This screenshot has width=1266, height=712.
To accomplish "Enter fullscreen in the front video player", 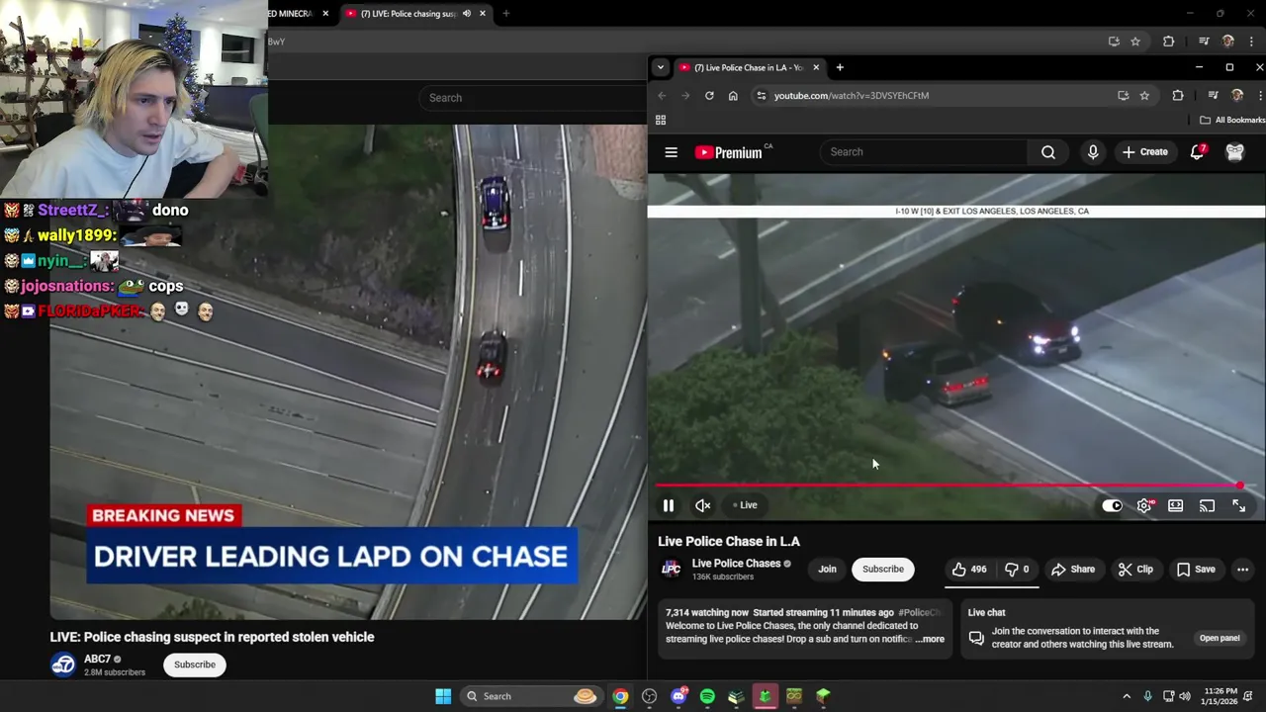I will tap(1239, 505).
